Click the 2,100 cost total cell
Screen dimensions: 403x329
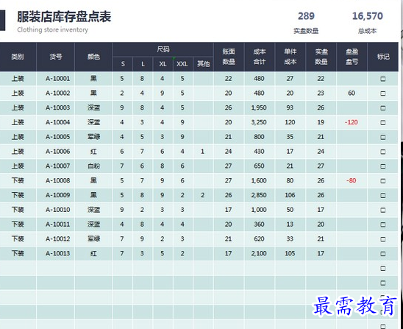point(259,254)
